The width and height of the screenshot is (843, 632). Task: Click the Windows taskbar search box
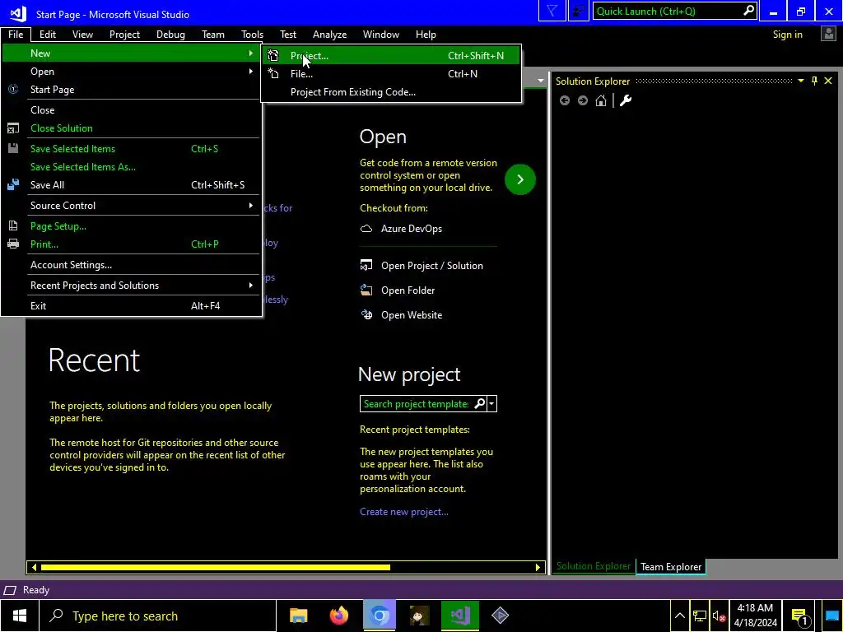[x=158, y=616]
